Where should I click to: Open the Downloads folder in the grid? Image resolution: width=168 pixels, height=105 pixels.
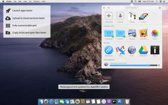point(109,33)
